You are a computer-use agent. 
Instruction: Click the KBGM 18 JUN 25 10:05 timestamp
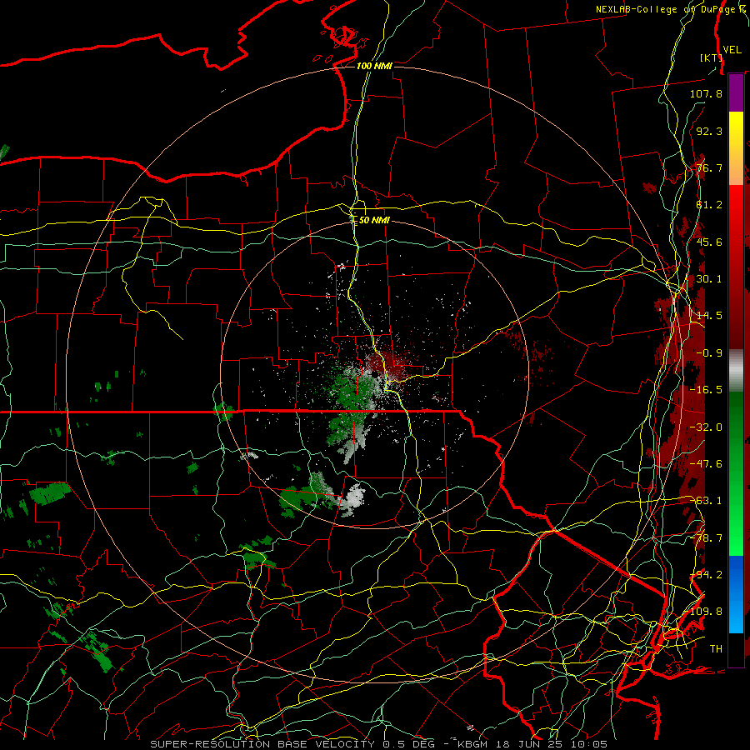(532, 744)
